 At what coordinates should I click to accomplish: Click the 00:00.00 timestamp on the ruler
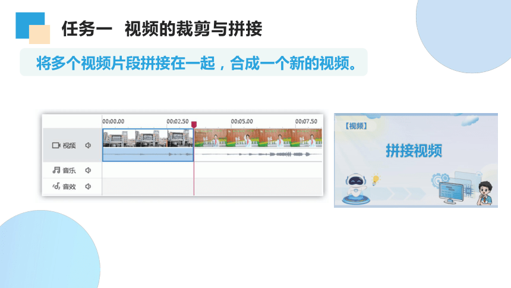(113, 121)
